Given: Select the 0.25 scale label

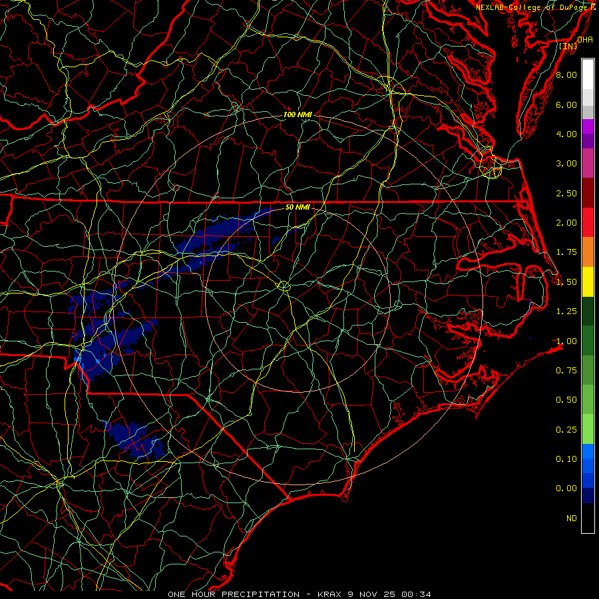Looking at the screenshot, I should point(566,430).
